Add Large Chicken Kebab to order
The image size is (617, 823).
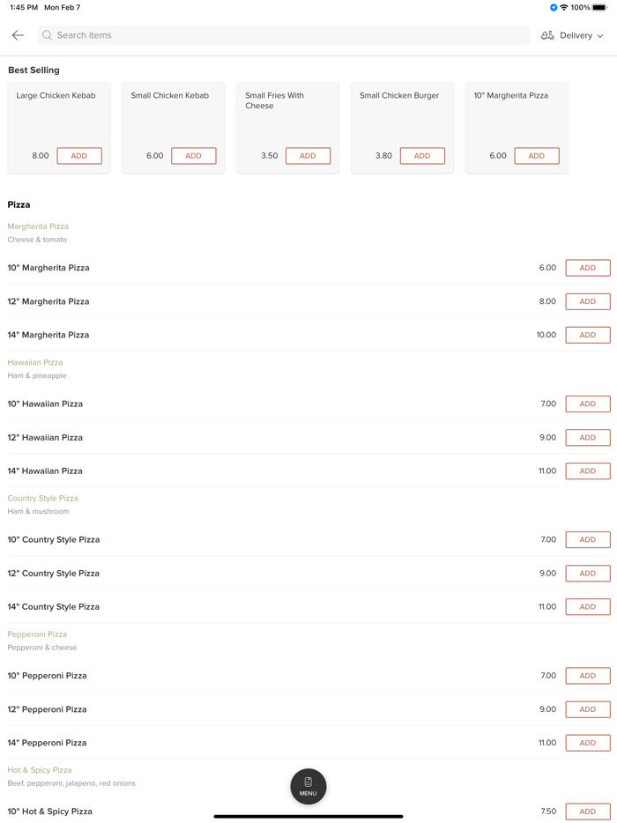pos(79,156)
